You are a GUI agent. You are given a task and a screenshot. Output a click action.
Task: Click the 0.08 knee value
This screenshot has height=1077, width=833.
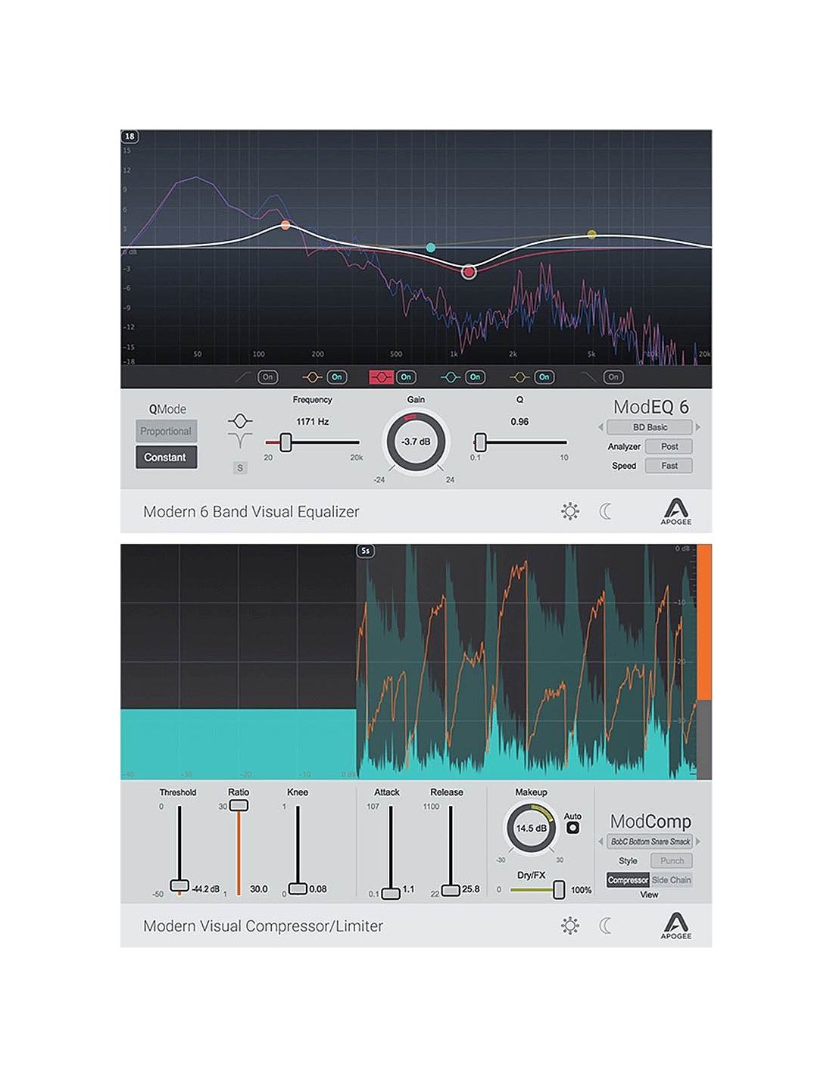coord(318,889)
